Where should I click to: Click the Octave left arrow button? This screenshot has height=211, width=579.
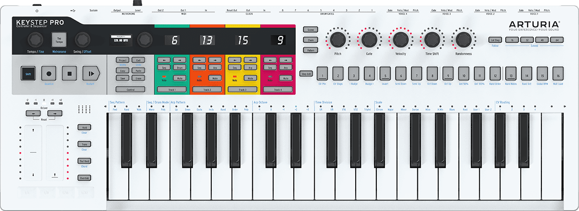click(x=32, y=113)
